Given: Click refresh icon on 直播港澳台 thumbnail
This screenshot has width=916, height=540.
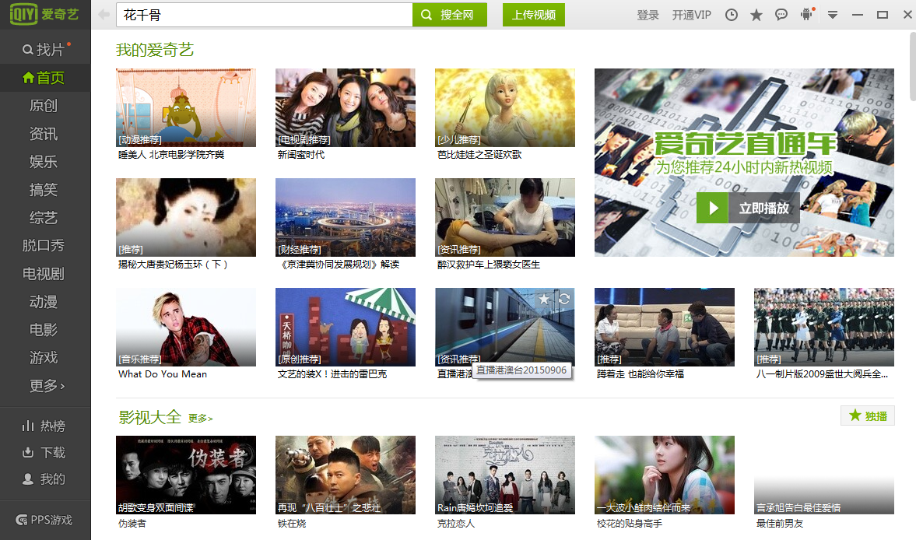Looking at the screenshot, I should pyautogui.click(x=563, y=300).
